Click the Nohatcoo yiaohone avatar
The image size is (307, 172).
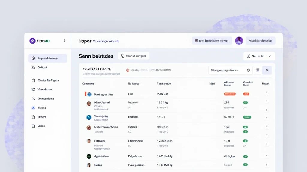89,128
